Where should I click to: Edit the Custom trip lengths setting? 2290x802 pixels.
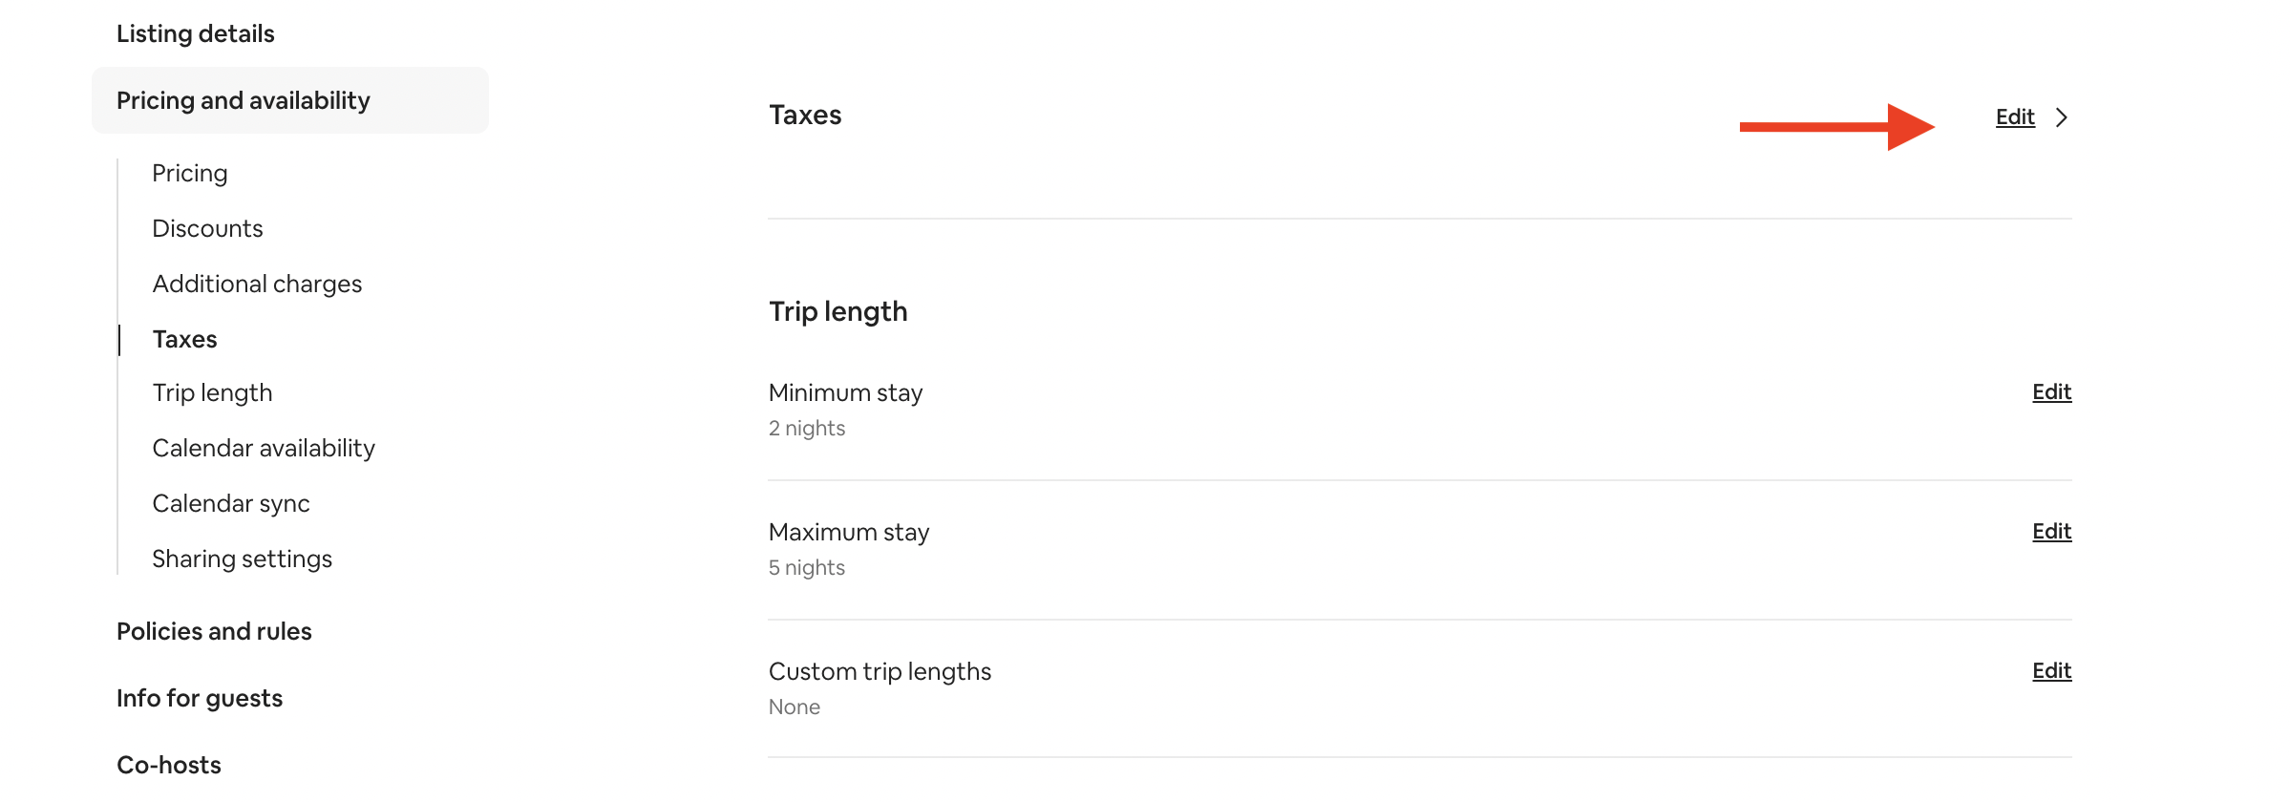pos(2050,671)
